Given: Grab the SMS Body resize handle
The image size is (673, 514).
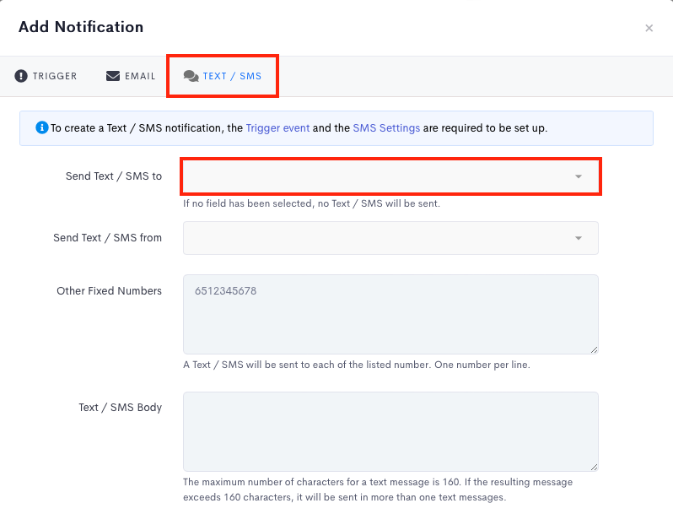Looking at the screenshot, I should pos(594,468).
